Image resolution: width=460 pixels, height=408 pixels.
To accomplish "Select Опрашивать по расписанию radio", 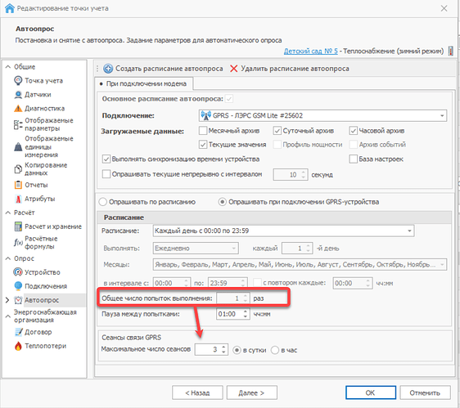I will (102, 202).
